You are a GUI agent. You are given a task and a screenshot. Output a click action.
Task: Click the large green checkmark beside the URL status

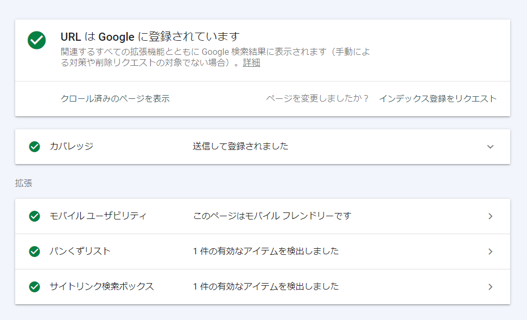tap(37, 40)
